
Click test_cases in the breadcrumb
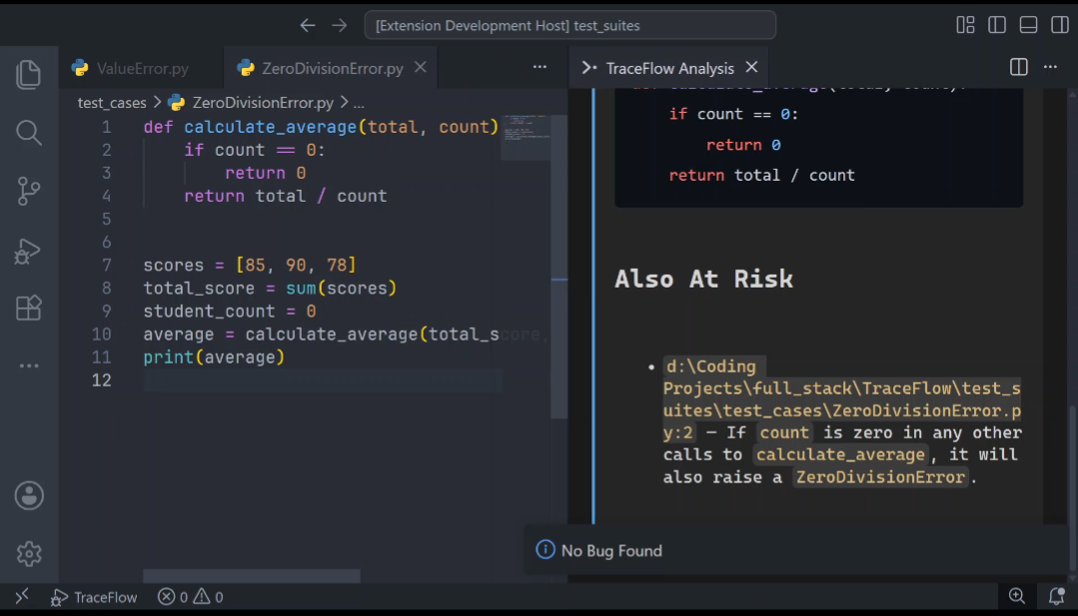click(x=112, y=103)
